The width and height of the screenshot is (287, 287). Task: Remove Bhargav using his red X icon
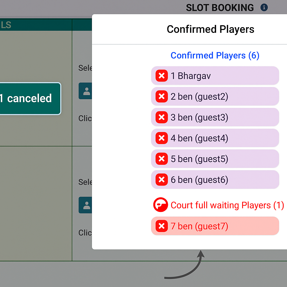pos(161,76)
